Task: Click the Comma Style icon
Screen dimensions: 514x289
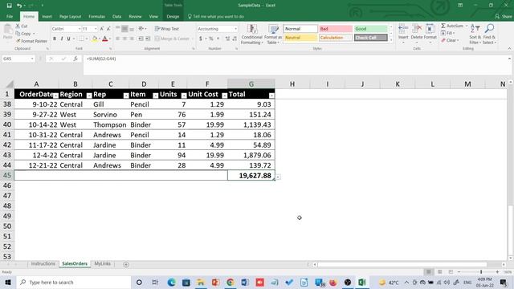Action: point(218,39)
